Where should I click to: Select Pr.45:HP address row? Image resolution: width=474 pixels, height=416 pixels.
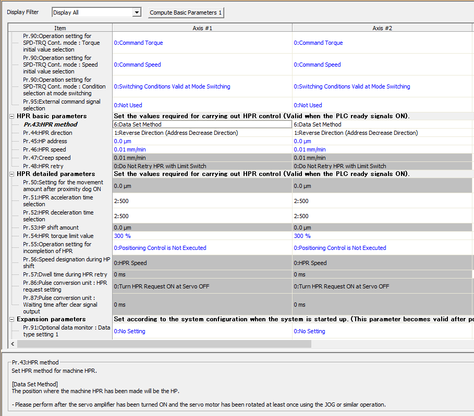point(45,141)
